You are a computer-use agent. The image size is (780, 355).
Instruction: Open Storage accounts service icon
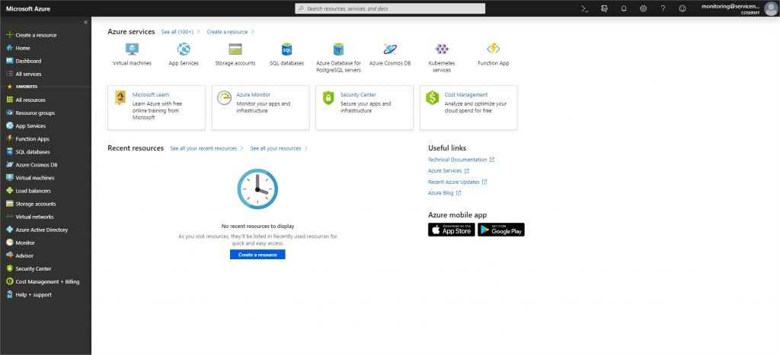pyautogui.click(x=235, y=49)
